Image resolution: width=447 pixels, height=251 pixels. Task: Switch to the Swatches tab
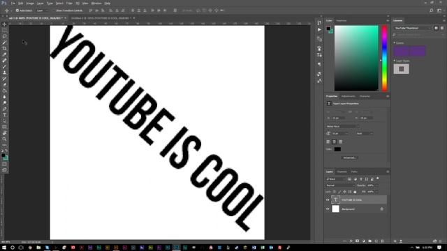(342, 20)
